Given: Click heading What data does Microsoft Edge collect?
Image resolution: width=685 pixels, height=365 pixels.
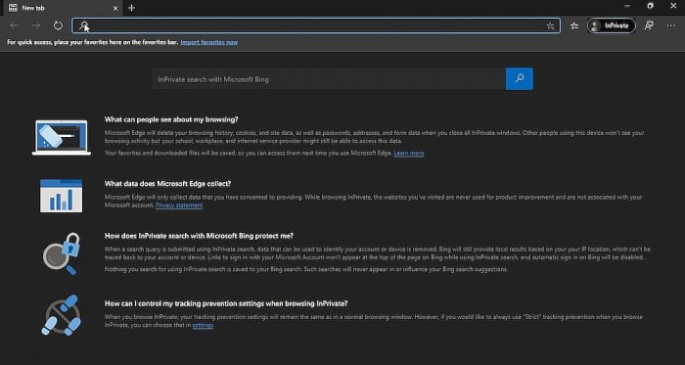Looking at the screenshot, I should click(x=167, y=183).
